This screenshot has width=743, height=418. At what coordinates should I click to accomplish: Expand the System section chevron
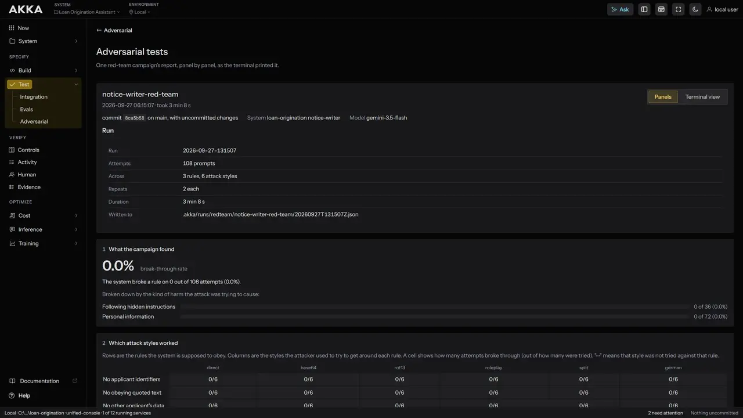point(76,41)
